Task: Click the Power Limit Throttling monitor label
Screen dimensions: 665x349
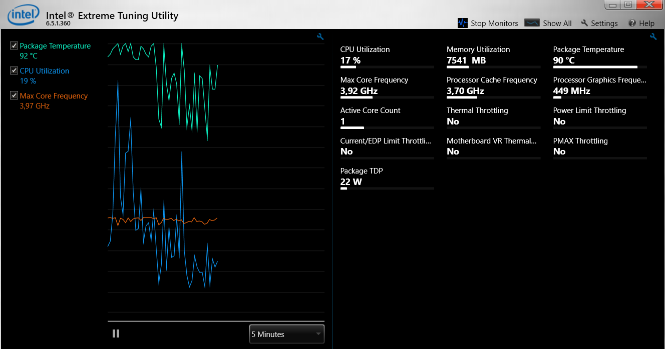Action: point(589,110)
